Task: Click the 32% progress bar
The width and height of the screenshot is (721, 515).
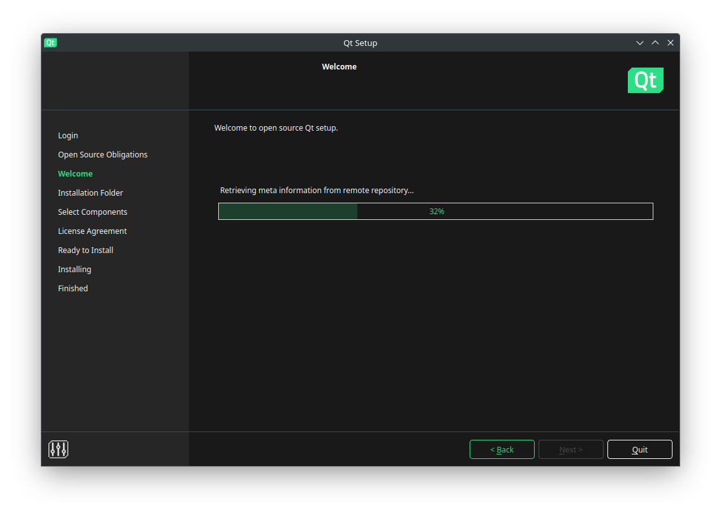Action: pos(435,212)
